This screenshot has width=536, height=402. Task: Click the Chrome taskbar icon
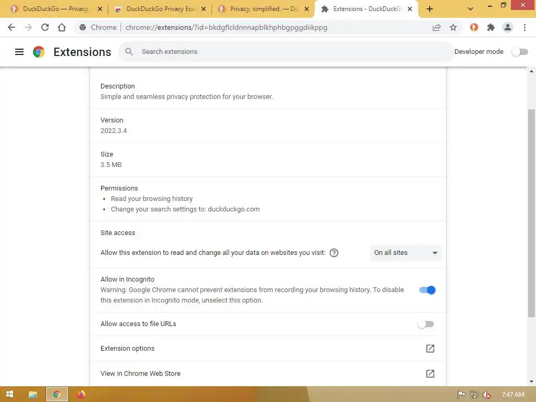(57, 394)
